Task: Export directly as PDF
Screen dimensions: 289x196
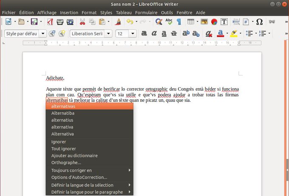Action: tap(50, 22)
